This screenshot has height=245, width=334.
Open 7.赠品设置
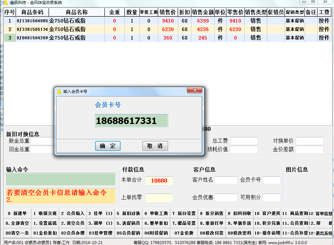184,223
